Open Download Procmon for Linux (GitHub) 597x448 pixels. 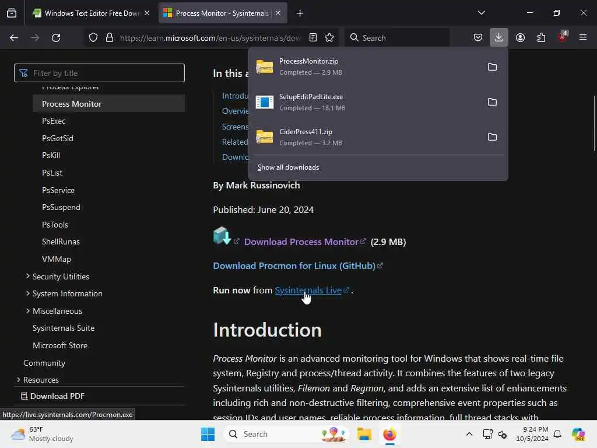[x=294, y=266]
